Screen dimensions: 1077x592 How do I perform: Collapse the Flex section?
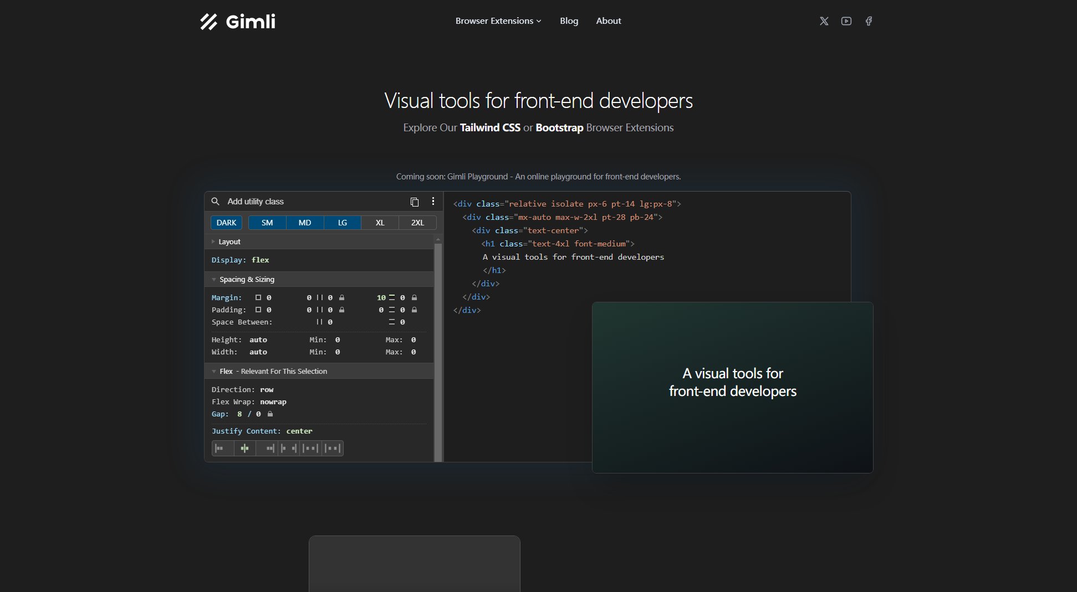pyautogui.click(x=226, y=372)
